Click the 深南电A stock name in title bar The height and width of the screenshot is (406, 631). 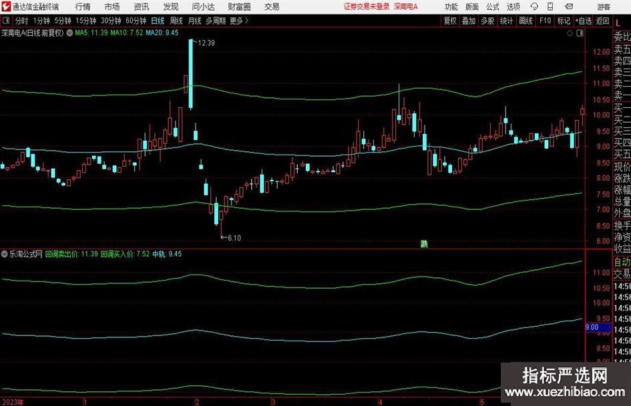(406, 7)
